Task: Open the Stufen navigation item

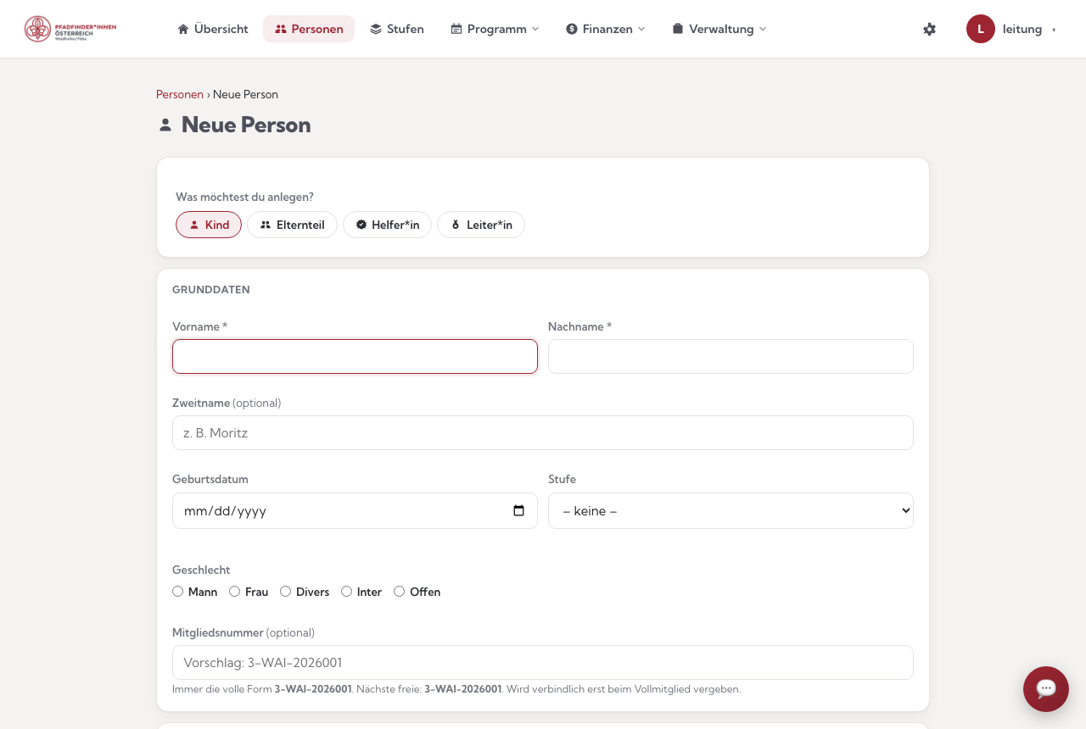Action: 397,29
